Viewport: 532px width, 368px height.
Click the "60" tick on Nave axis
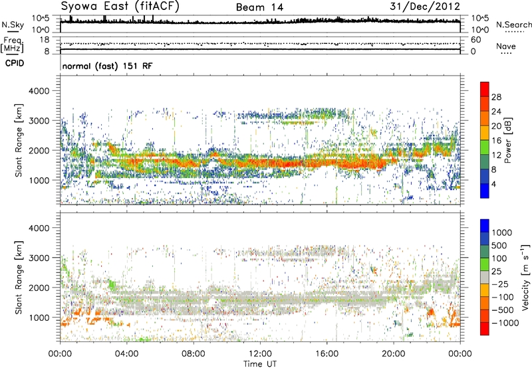coord(476,40)
